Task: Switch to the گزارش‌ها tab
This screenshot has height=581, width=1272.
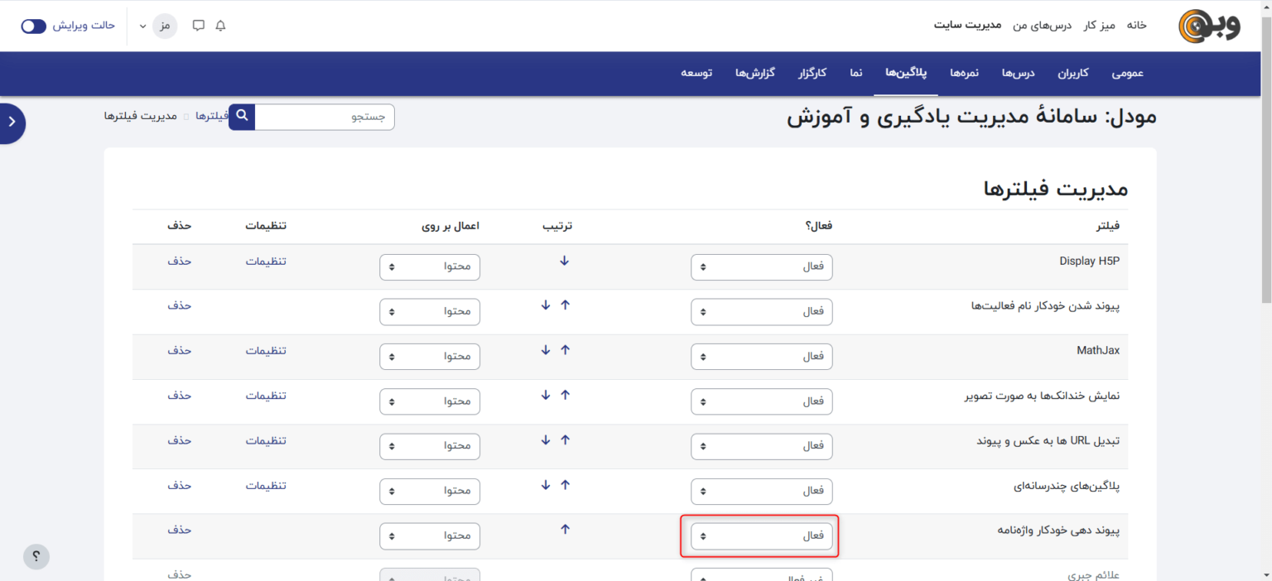Action: pyautogui.click(x=754, y=73)
